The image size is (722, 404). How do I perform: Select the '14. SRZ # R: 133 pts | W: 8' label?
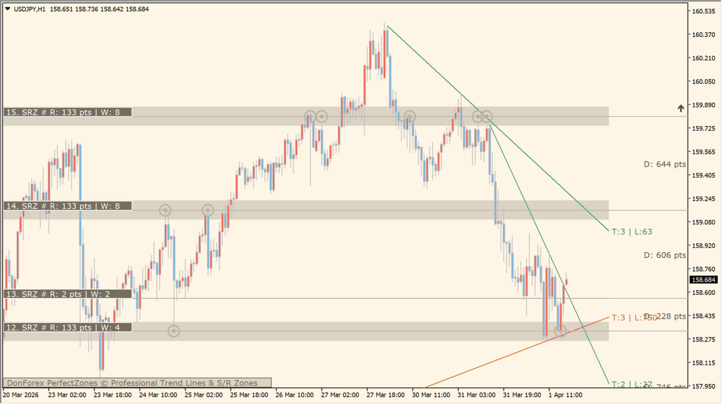pyautogui.click(x=68, y=206)
